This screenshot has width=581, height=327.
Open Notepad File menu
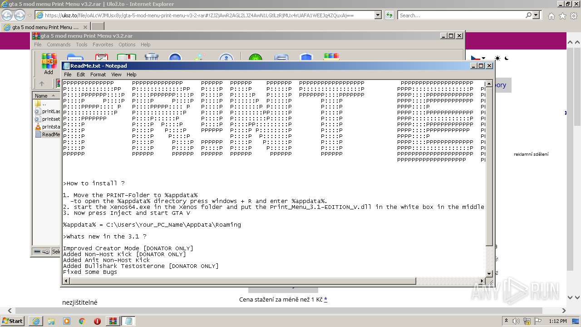coord(68,74)
